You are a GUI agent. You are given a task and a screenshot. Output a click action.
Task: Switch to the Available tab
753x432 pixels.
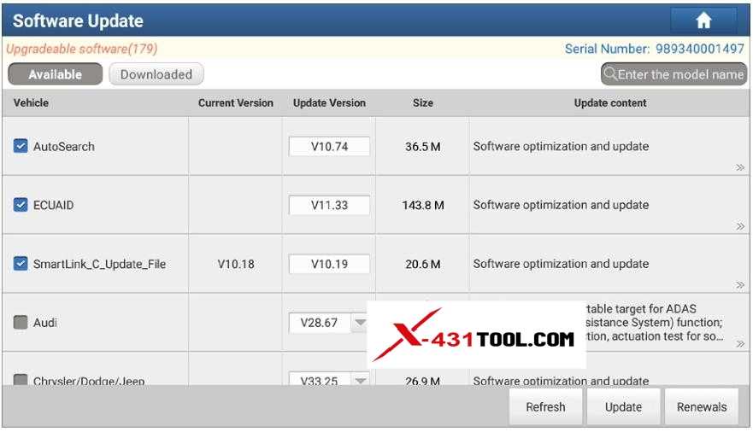(x=56, y=74)
